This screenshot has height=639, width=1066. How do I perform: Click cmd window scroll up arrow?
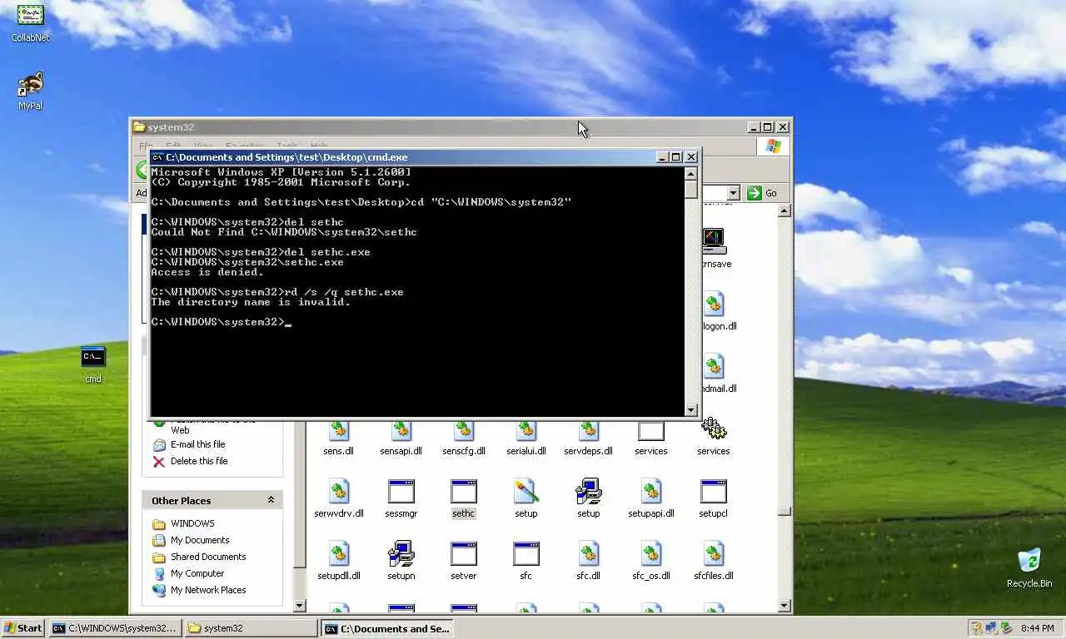pyautogui.click(x=690, y=173)
